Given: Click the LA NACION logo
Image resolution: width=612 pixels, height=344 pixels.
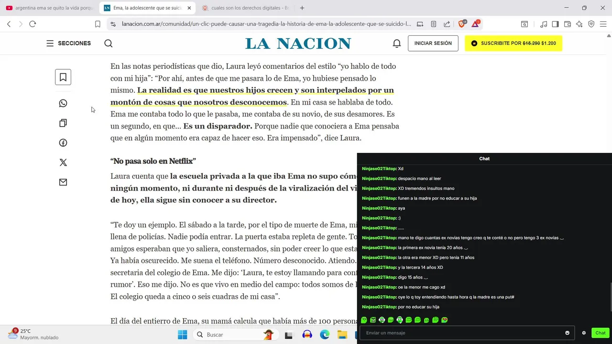Looking at the screenshot, I should (x=298, y=43).
